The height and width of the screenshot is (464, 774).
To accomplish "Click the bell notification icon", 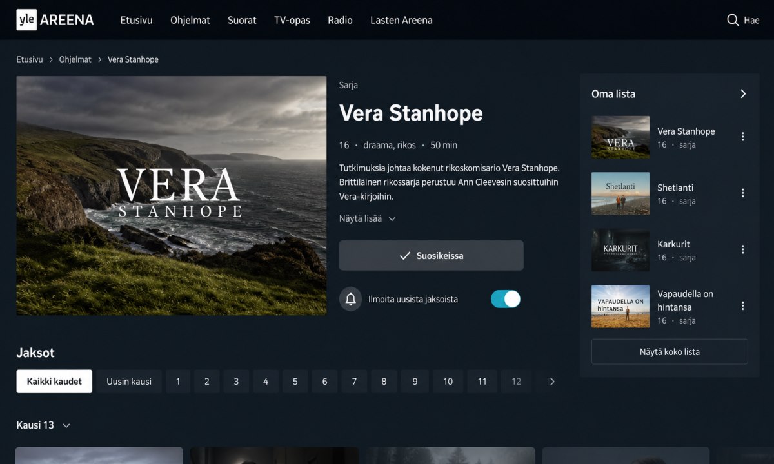I will pyautogui.click(x=351, y=299).
